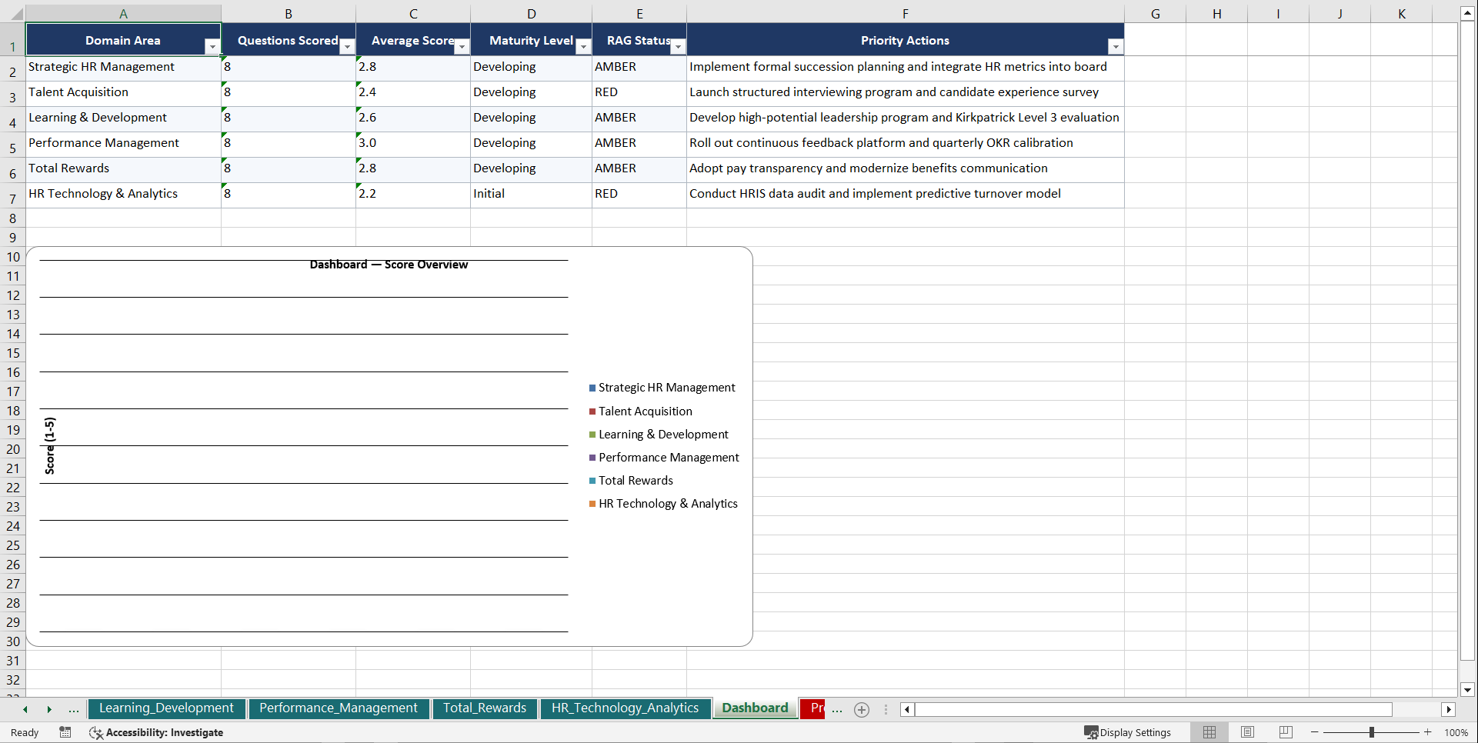Open the HR_Technology_Analytics sheet tab

tap(625, 708)
